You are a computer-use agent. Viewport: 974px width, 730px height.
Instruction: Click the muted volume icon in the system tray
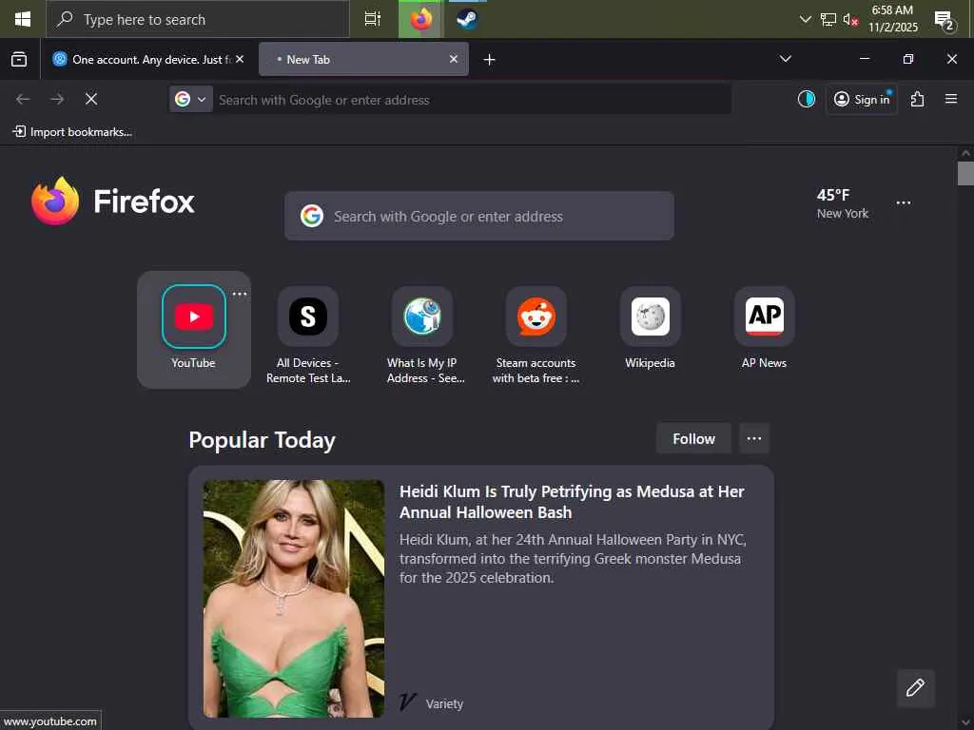(x=850, y=19)
